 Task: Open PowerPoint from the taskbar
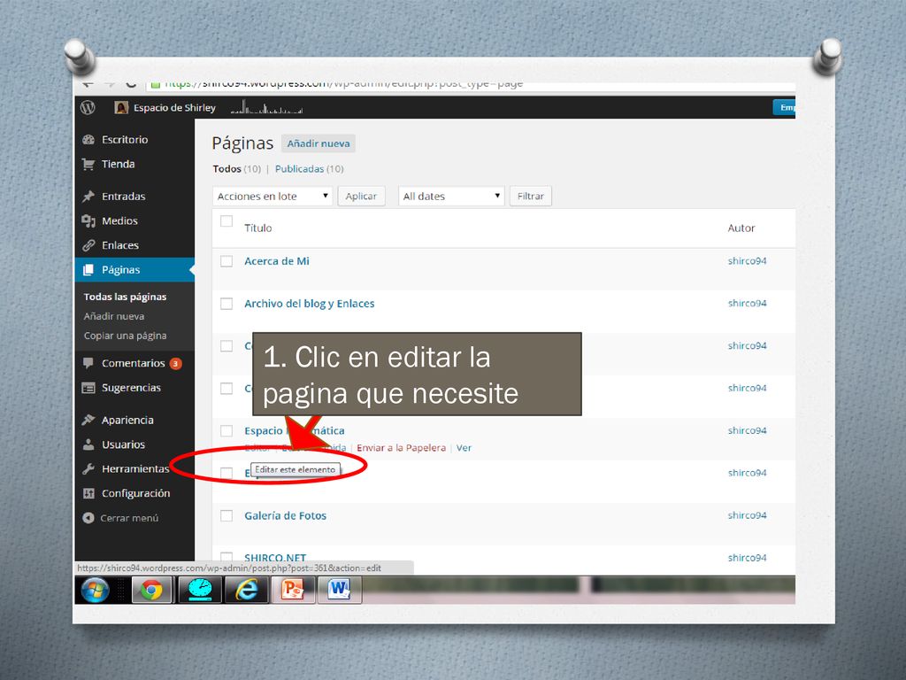(293, 591)
